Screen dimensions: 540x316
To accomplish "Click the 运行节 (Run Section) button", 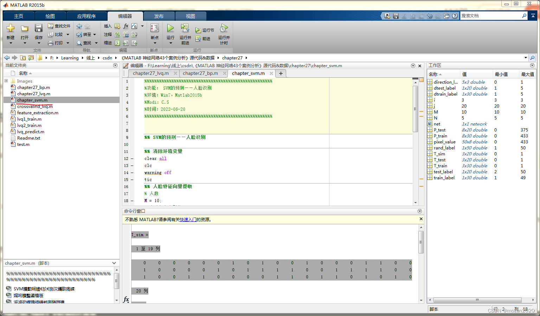I will click(205, 30).
